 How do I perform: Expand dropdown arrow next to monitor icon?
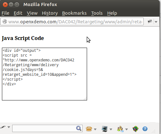click(111, 129)
